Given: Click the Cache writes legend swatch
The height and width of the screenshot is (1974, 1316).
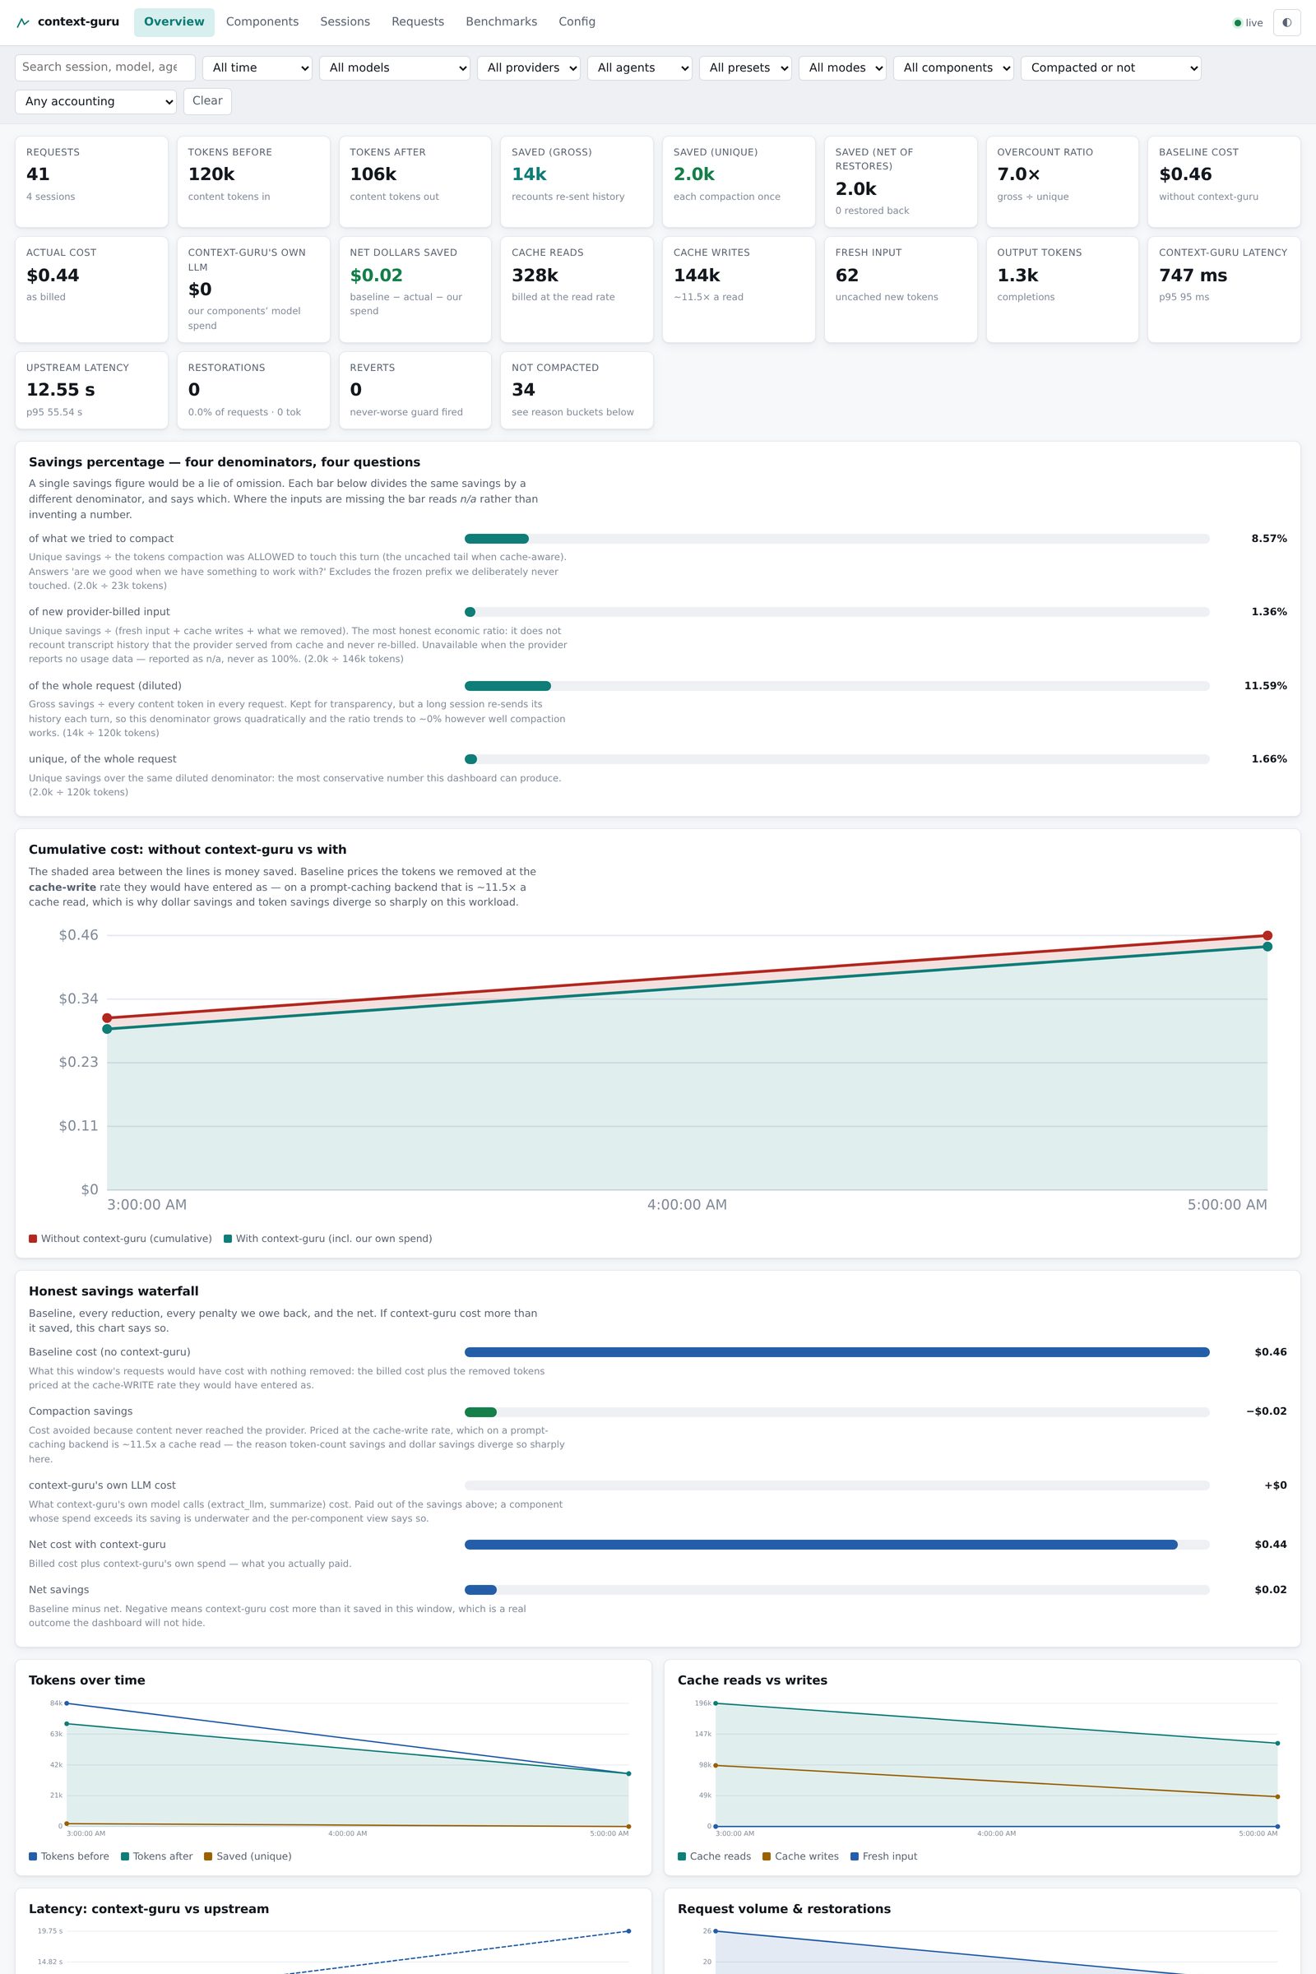Looking at the screenshot, I should click(x=767, y=1856).
